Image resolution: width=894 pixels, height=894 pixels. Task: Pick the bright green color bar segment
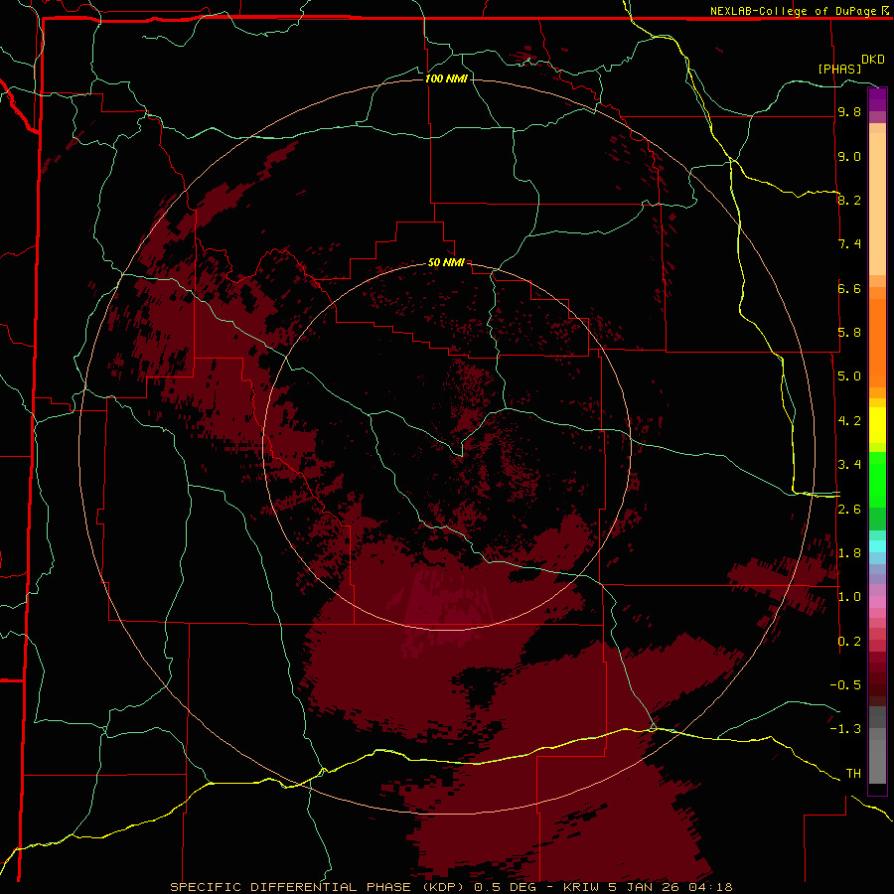point(877,479)
